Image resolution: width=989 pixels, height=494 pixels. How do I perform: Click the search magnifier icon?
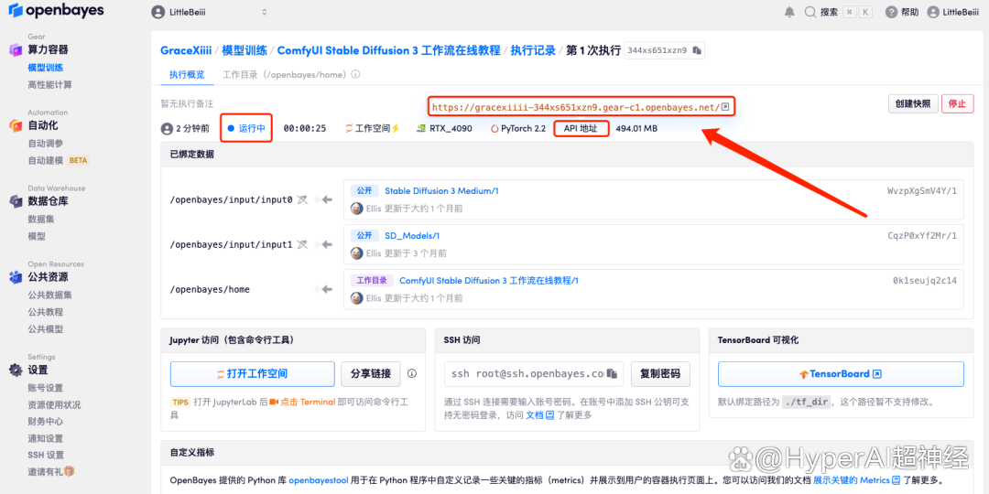click(x=810, y=12)
